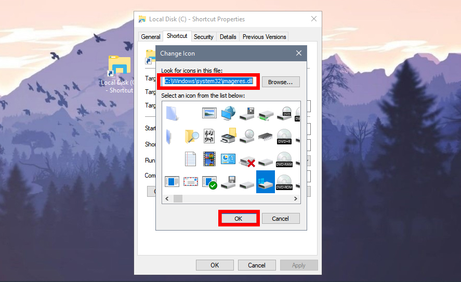Select the sheet music document icon
This screenshot has width=461, height=282.
click(x=209, y=136)
